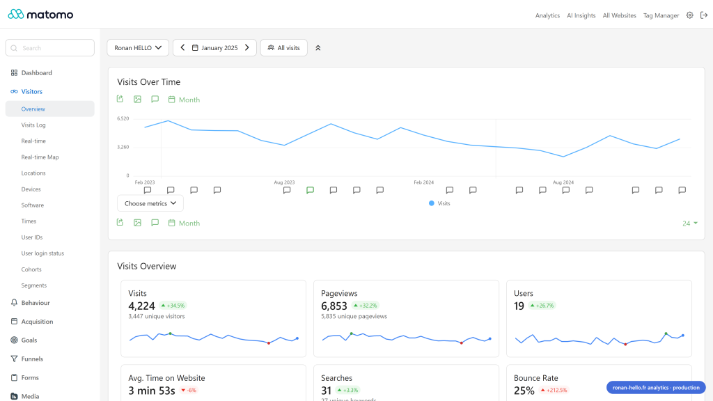713x401 pixels.
Task: Click the Behaviour bell icon in the sidebar
Action: [14, 303]
